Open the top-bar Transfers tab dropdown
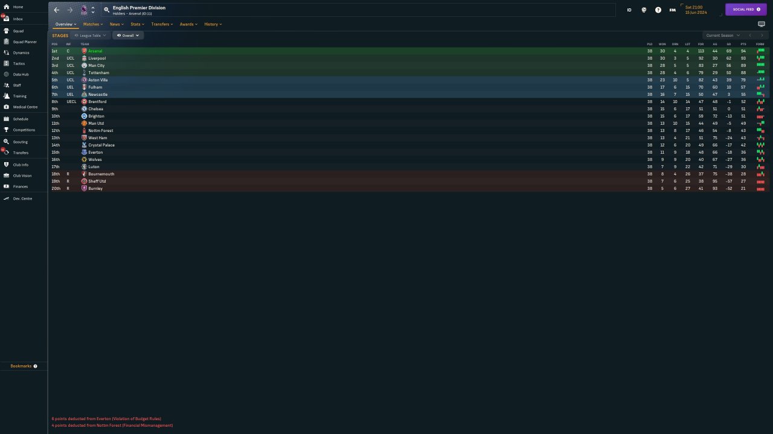The height and width of the screenshot is (434, 773). [162, 25]
